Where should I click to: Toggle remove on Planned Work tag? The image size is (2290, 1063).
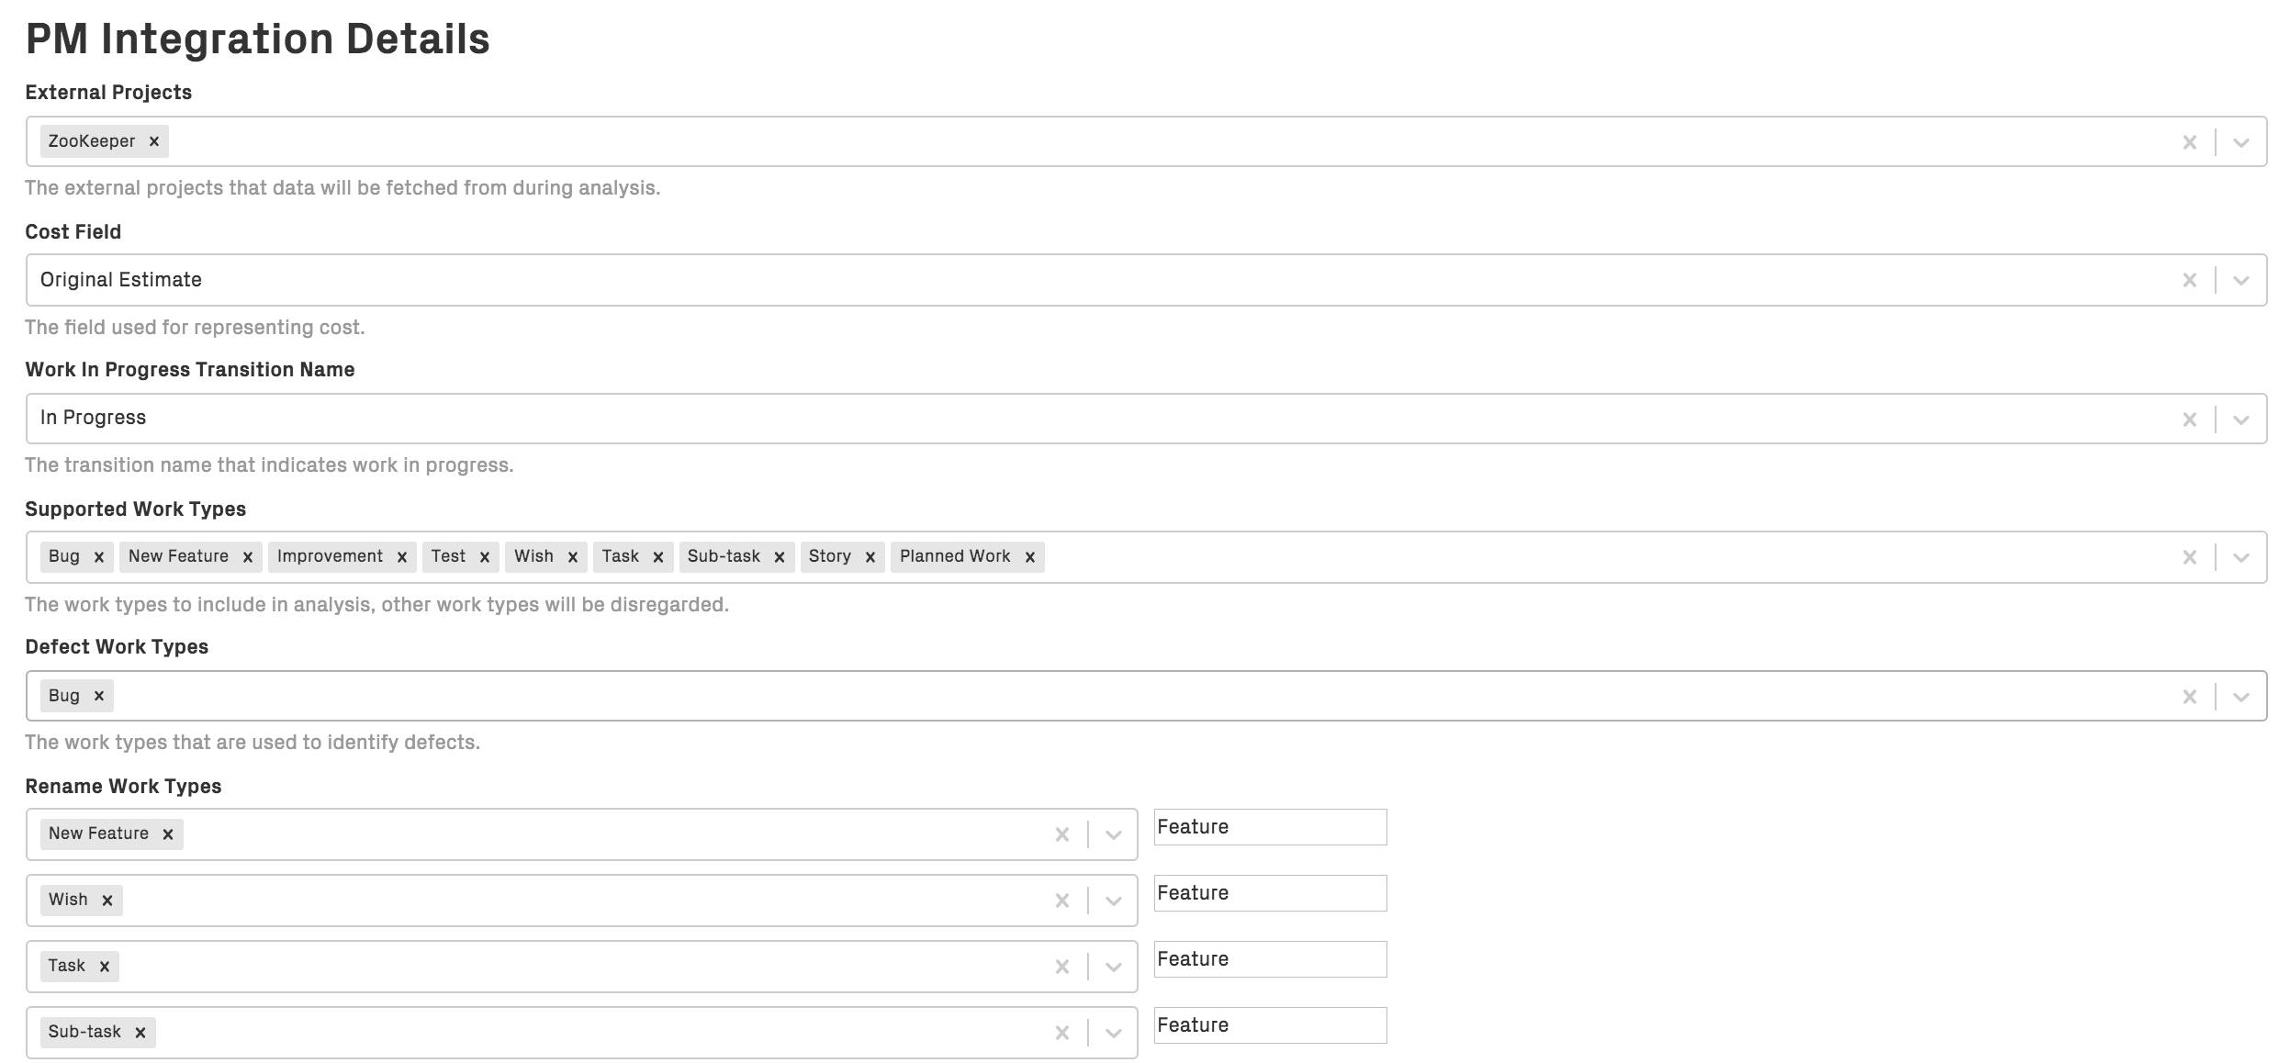click(x=1031, y=556)
